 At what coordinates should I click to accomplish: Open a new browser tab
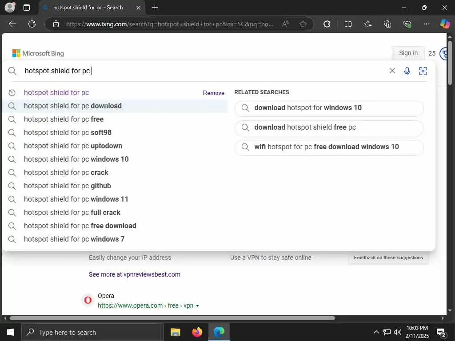[x=155, y=8]
